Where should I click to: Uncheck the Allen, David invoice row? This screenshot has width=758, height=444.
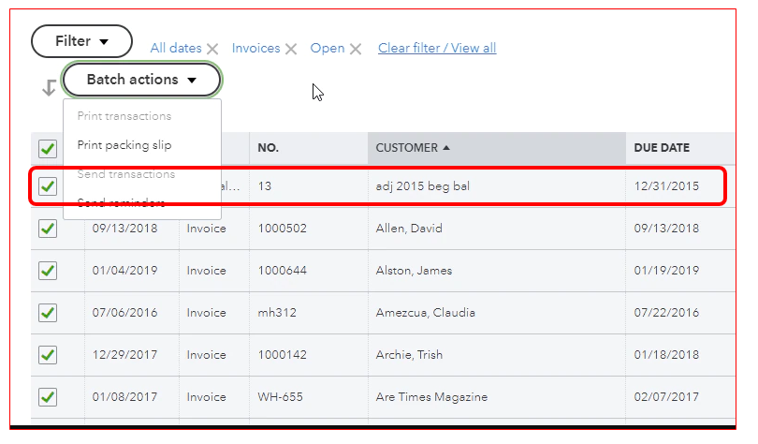48,229
